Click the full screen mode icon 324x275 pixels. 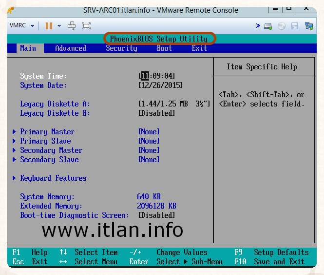coord(86,26)
